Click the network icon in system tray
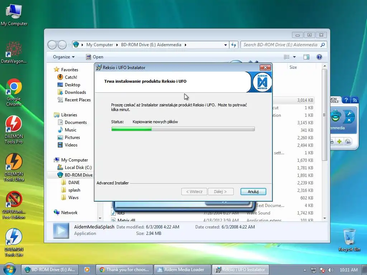The image size is (367, 275). (313, 270)
